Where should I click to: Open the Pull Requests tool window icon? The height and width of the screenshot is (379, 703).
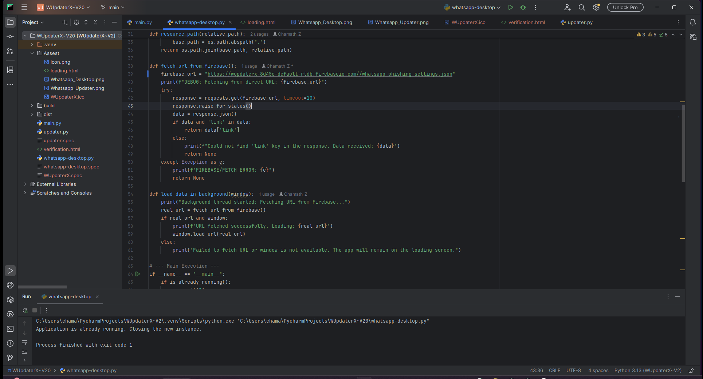[x=10, y=51]
